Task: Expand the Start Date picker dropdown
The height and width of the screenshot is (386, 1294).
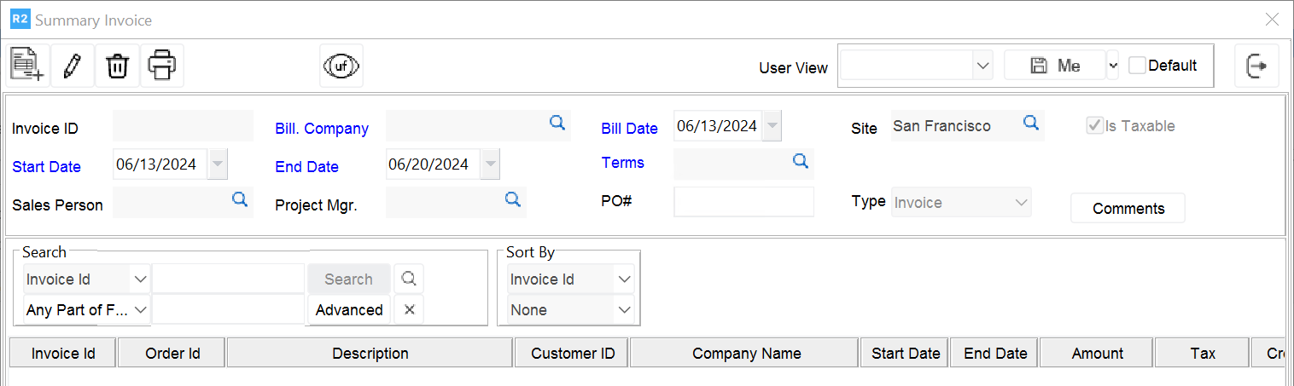Action: click(x=219, y=164)
